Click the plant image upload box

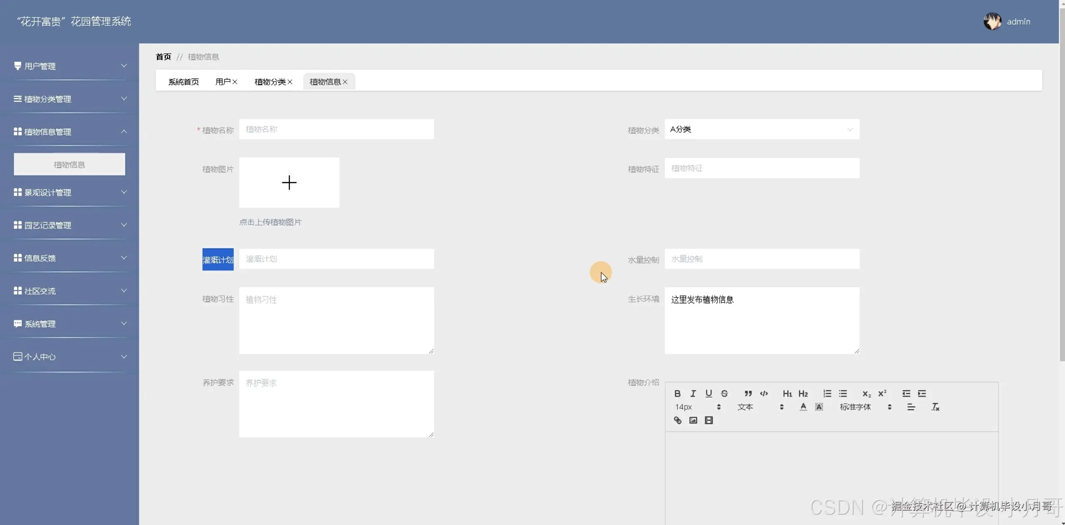click(289, 183)
